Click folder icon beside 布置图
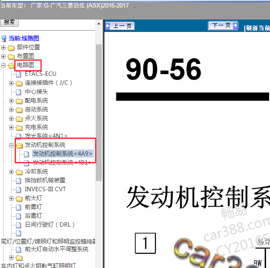 pyautogui.click(x=11, y=57)
